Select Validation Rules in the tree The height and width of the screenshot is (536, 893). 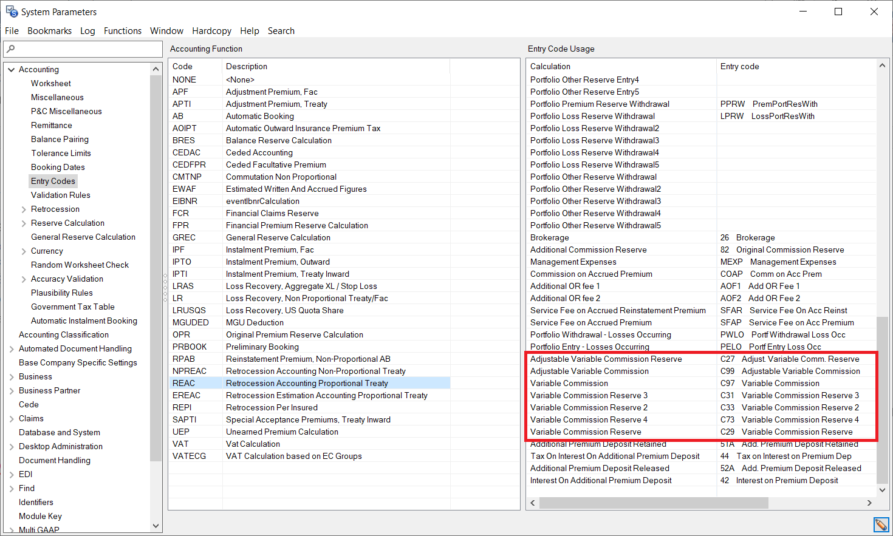point(60,195)
